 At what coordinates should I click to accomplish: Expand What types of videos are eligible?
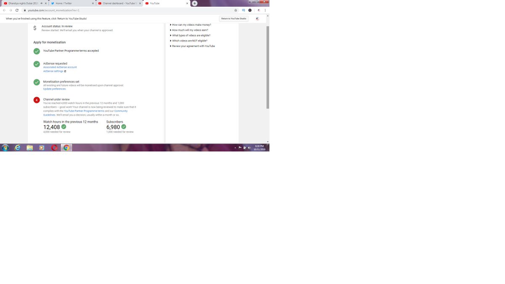[x=190, y=35]
